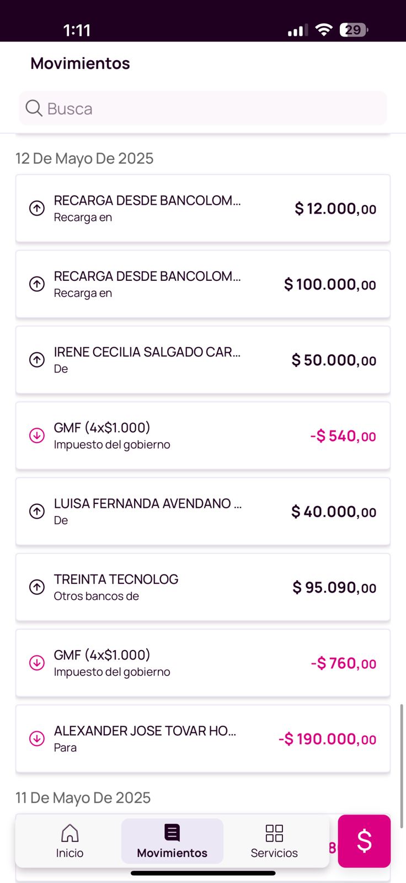Screen dimensions: 406x883
Task: Open the $100.000 Bancolombia recarga transaction
Action: (x=203, y=284)
